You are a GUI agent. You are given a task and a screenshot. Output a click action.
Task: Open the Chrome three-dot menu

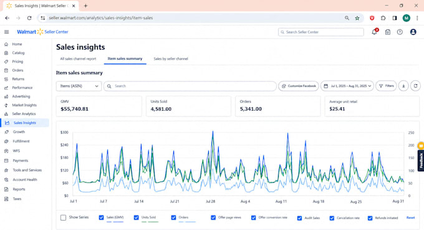(417, 18)
